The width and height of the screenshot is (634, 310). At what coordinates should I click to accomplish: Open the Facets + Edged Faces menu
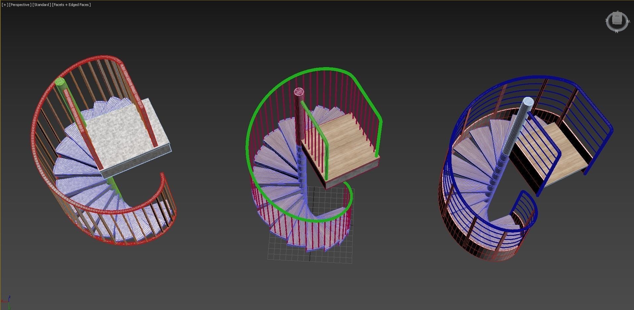[x=71, y=5]
